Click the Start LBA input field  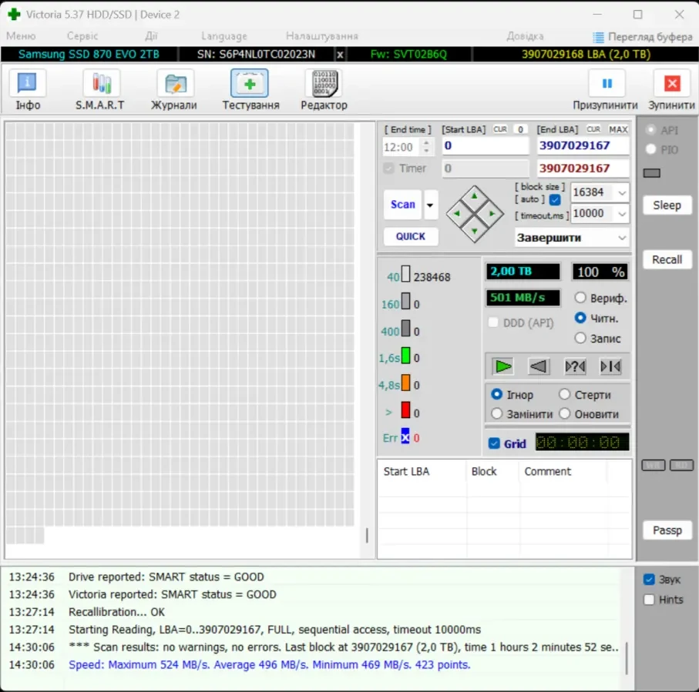tap(485, 145)
